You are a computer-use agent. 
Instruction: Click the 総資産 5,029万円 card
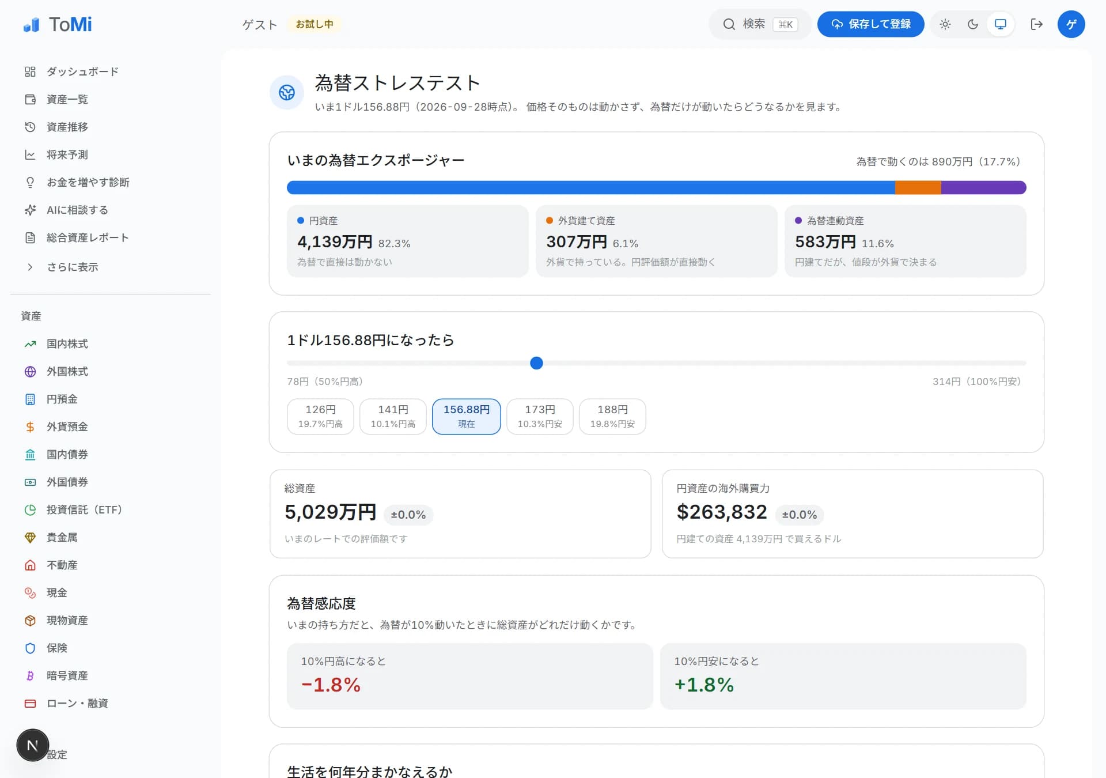point(460,513)
